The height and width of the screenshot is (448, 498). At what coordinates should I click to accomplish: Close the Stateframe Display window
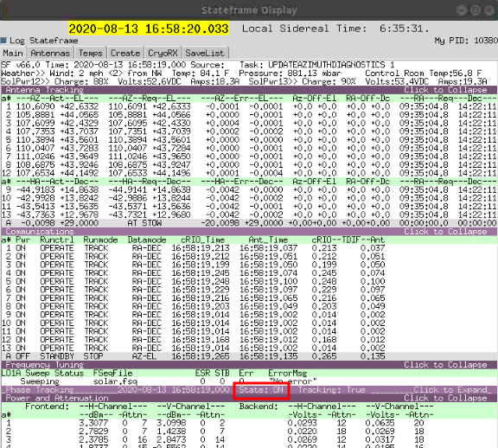489,10
